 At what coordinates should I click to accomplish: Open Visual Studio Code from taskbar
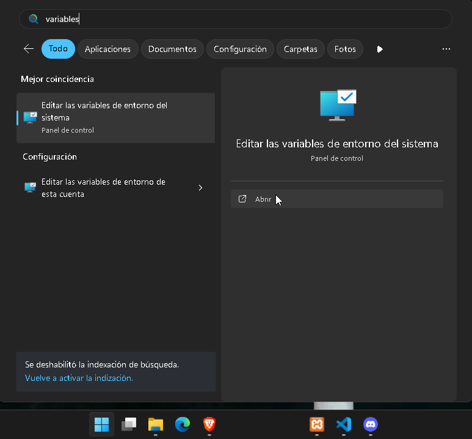[x=344, y=424]
